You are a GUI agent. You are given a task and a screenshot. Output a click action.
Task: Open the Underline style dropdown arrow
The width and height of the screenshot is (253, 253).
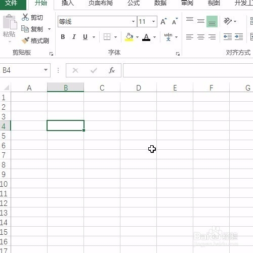pos(94,37)
